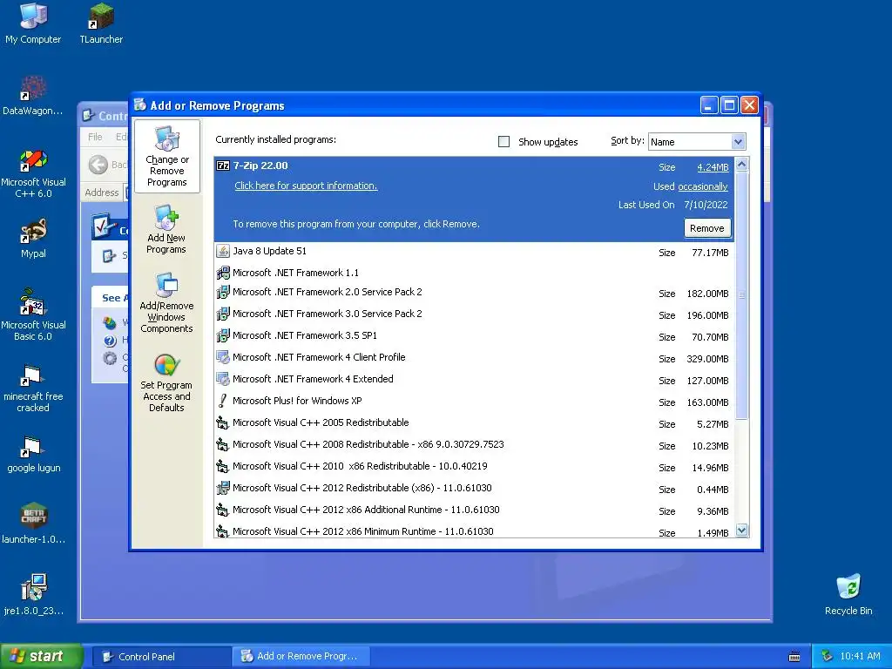Open the Start menu
The width and height of the screenshot is (892, 669).
tap(41, 656)
